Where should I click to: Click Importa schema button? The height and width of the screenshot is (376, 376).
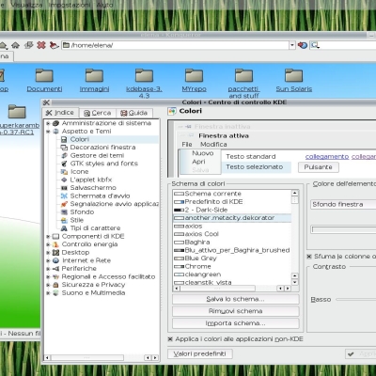(x=236, y=323)
